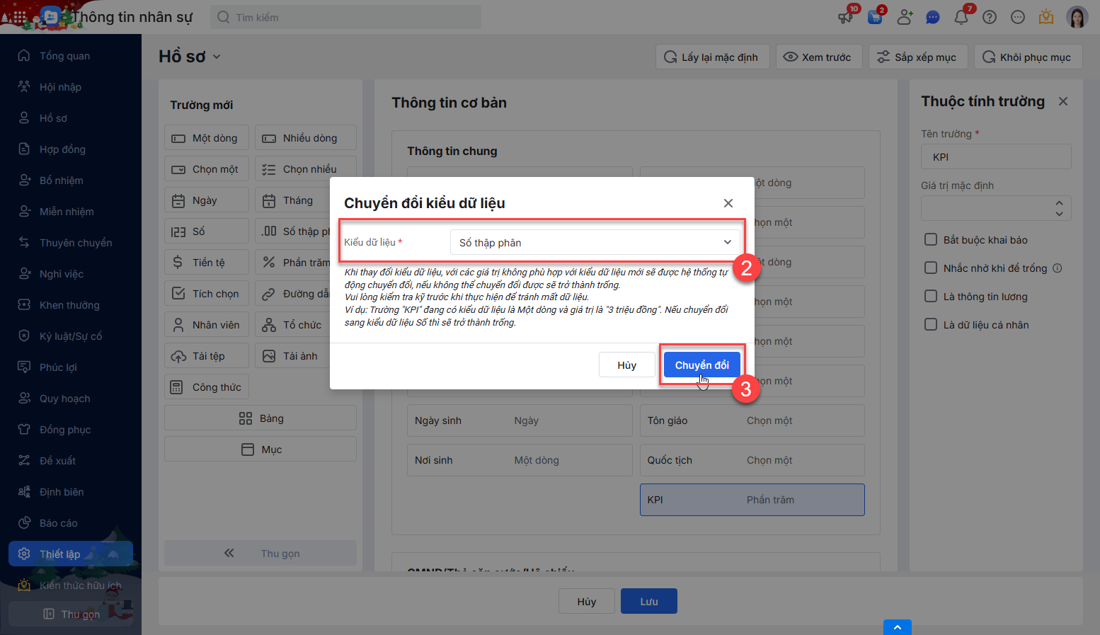Open Hợp đồng sidebar item
The image size is (1100, 635).
click(x=71, y=149)
